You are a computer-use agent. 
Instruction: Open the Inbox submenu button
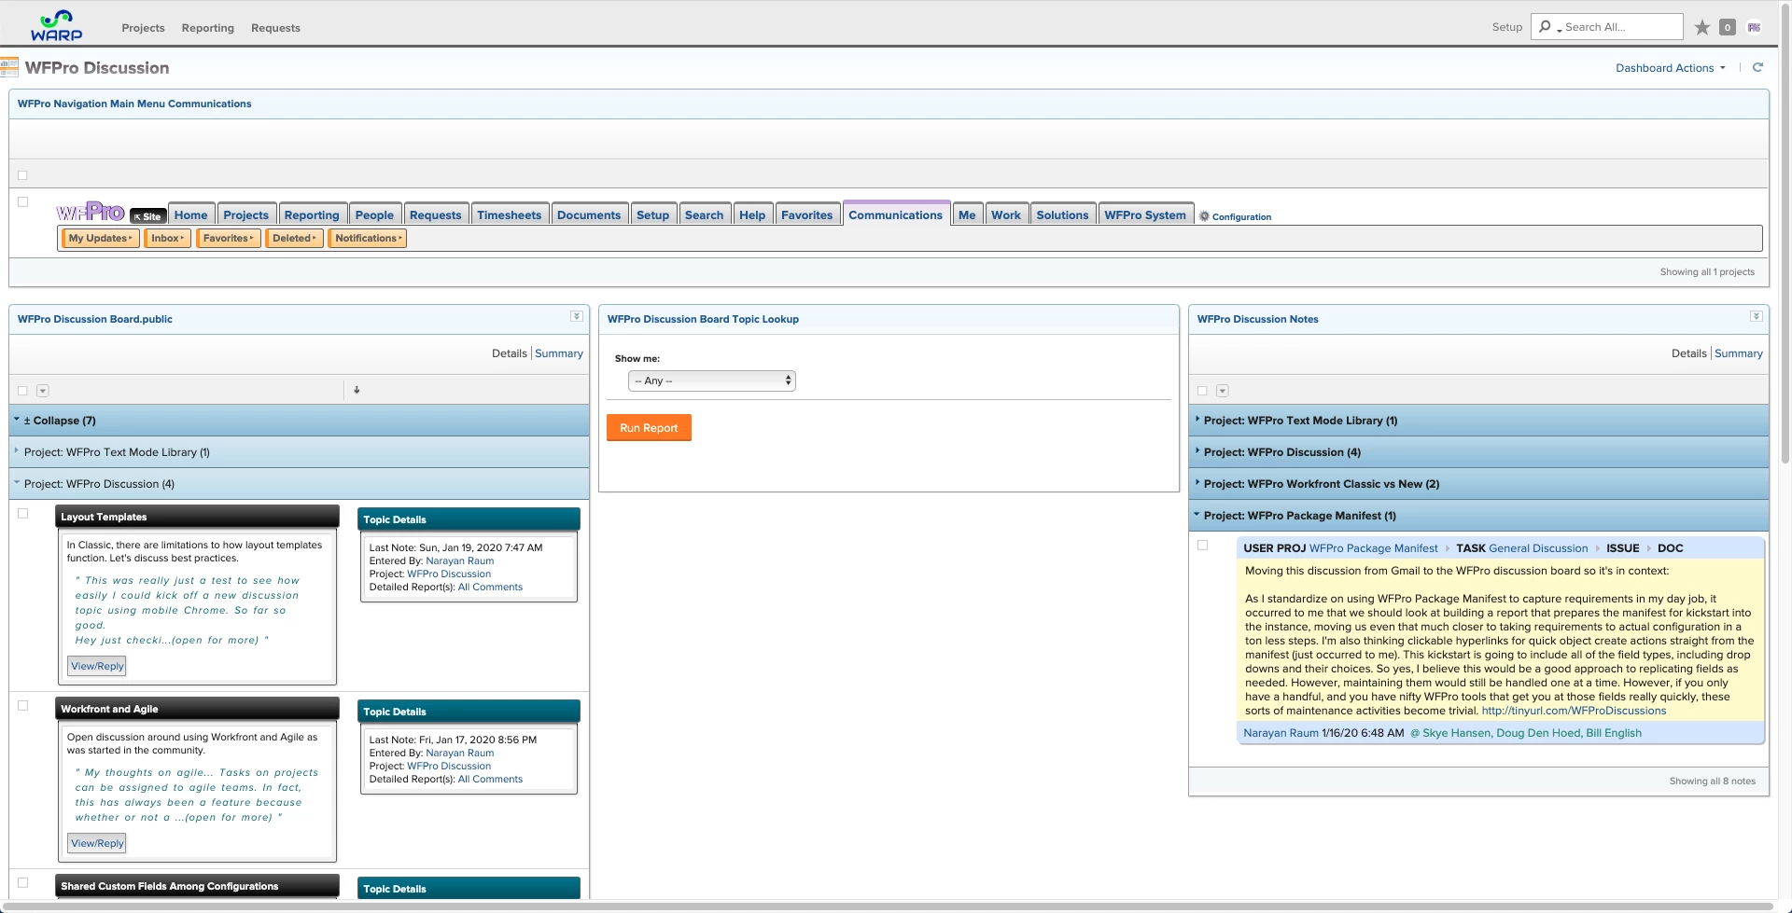[168, 239]
